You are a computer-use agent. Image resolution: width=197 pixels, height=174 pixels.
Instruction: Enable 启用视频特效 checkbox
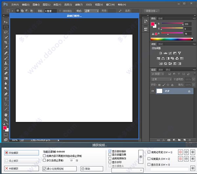coord(110,158)
